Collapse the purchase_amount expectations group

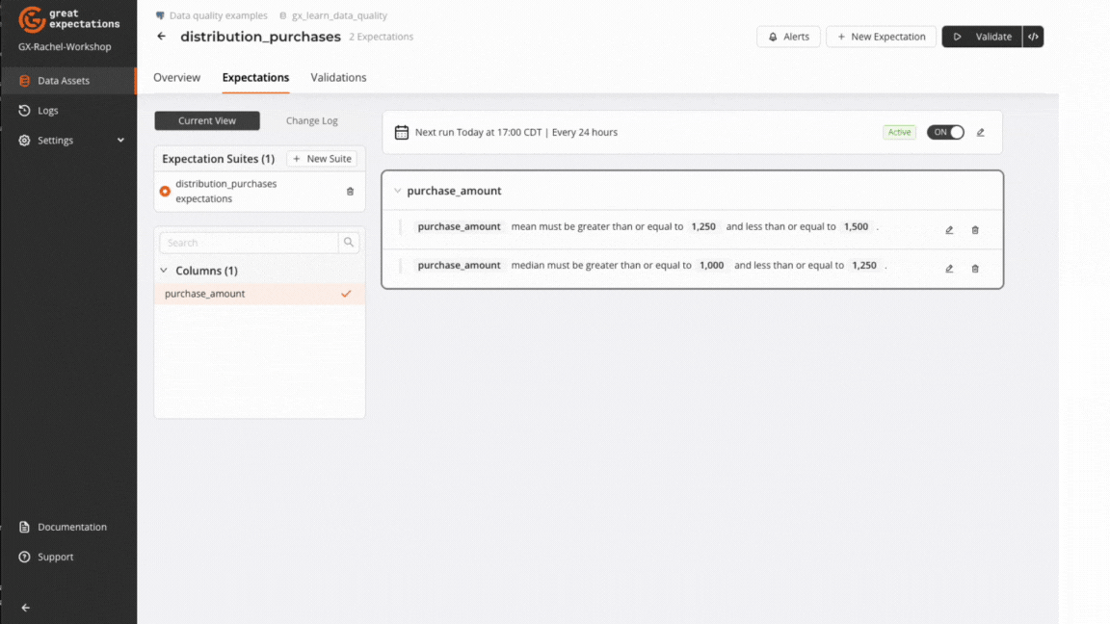coord(397,191)
